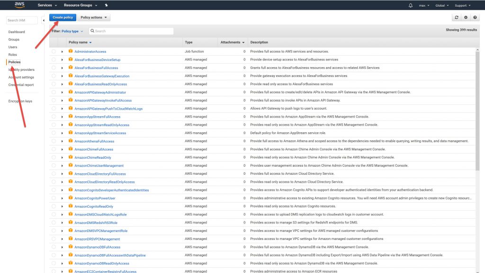Select the AmazonChimeReadOnly radio button
This screenshot has height=273, width=485.
pos(54,158)
